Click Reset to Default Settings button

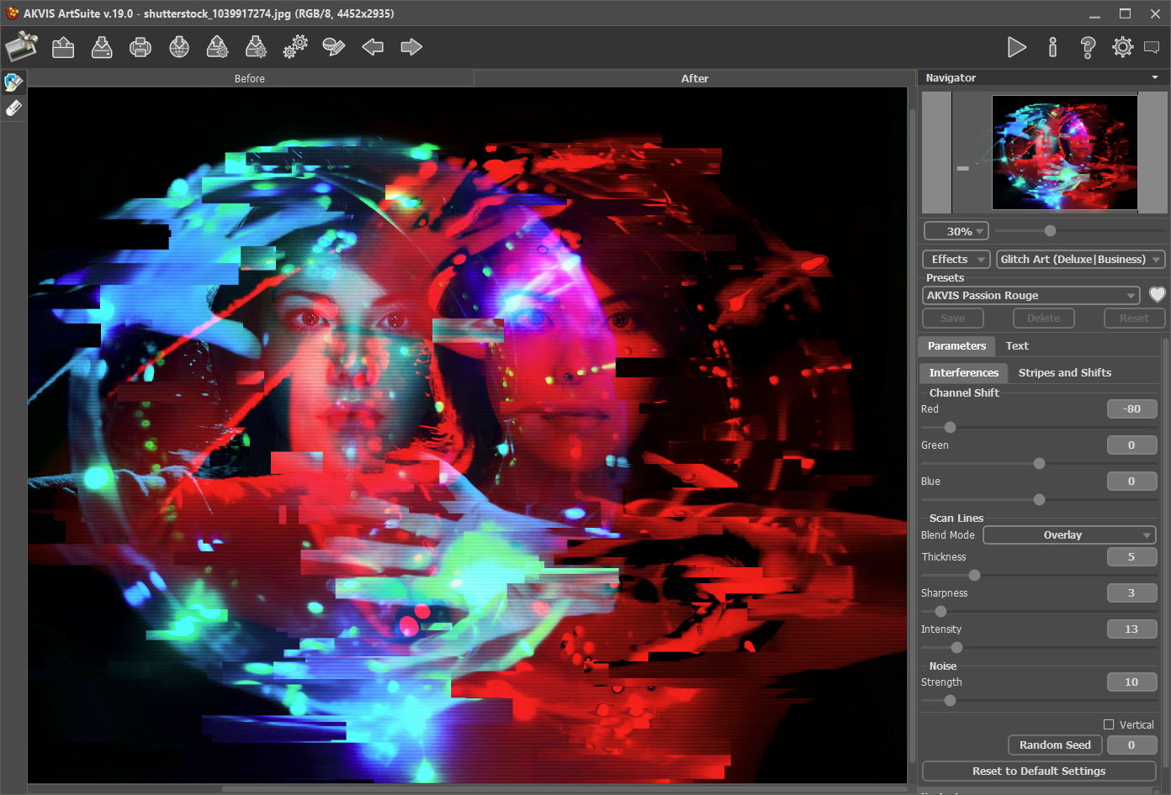pyautogui.click(x=1039, y=771)
